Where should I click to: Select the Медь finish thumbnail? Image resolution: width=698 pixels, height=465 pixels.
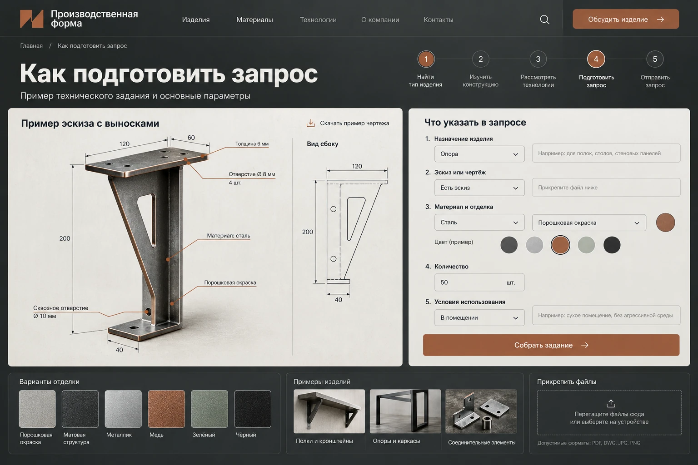166,409
